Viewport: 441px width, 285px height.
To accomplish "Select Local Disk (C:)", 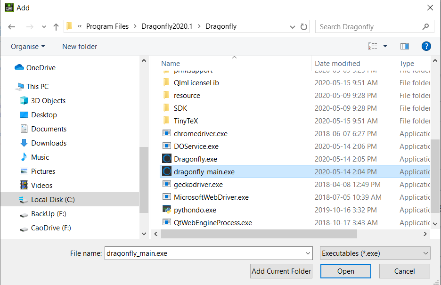I will (70, 200).
